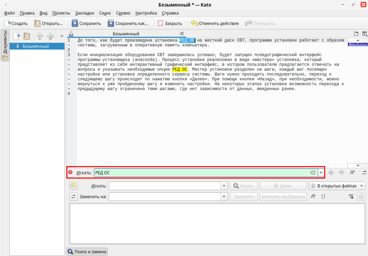
Task: Create new document from Documents panel toolbar
Action: tap(16, 36)
